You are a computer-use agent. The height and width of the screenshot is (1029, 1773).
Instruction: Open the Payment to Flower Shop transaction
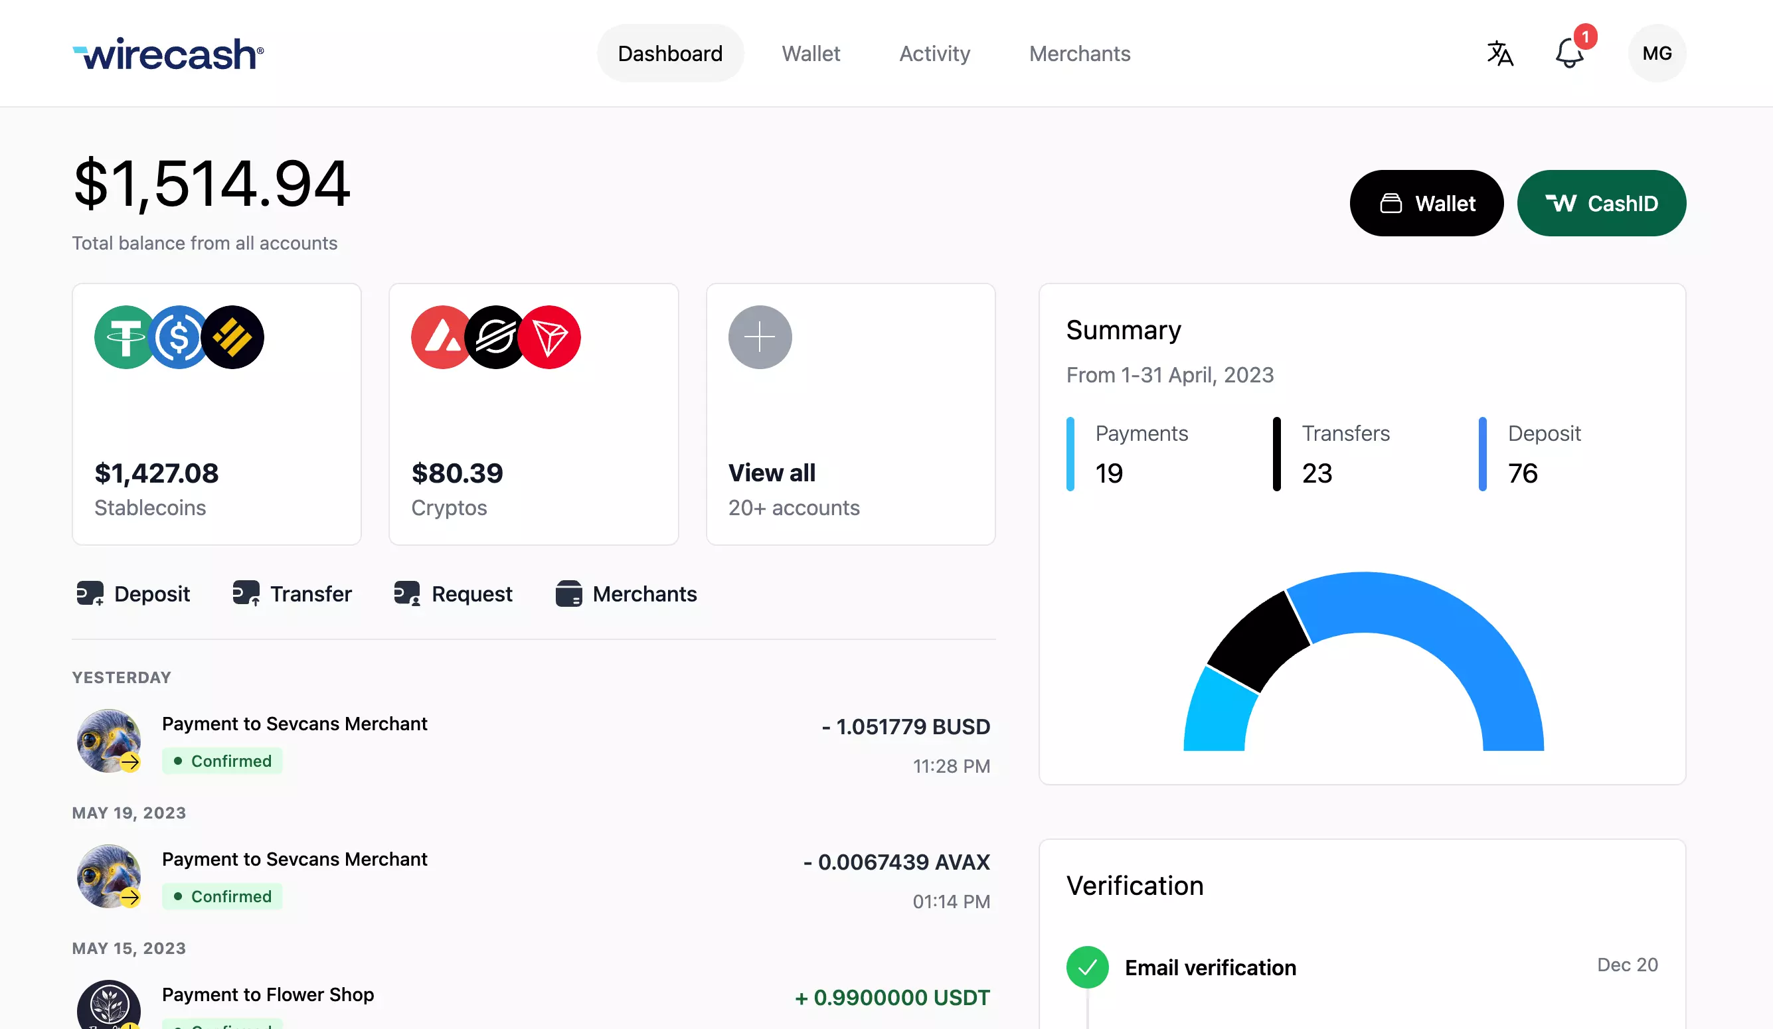tap(268, 994)
